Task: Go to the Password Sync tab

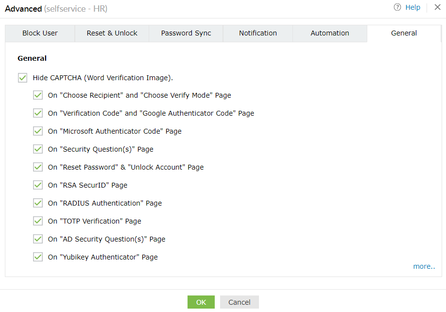Action: (186, 33)
